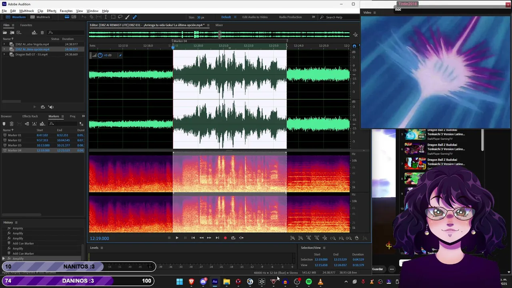Viewport: 512px width, 288px height.
Task: Open the History panel menu
Action: tap(16, 222)
